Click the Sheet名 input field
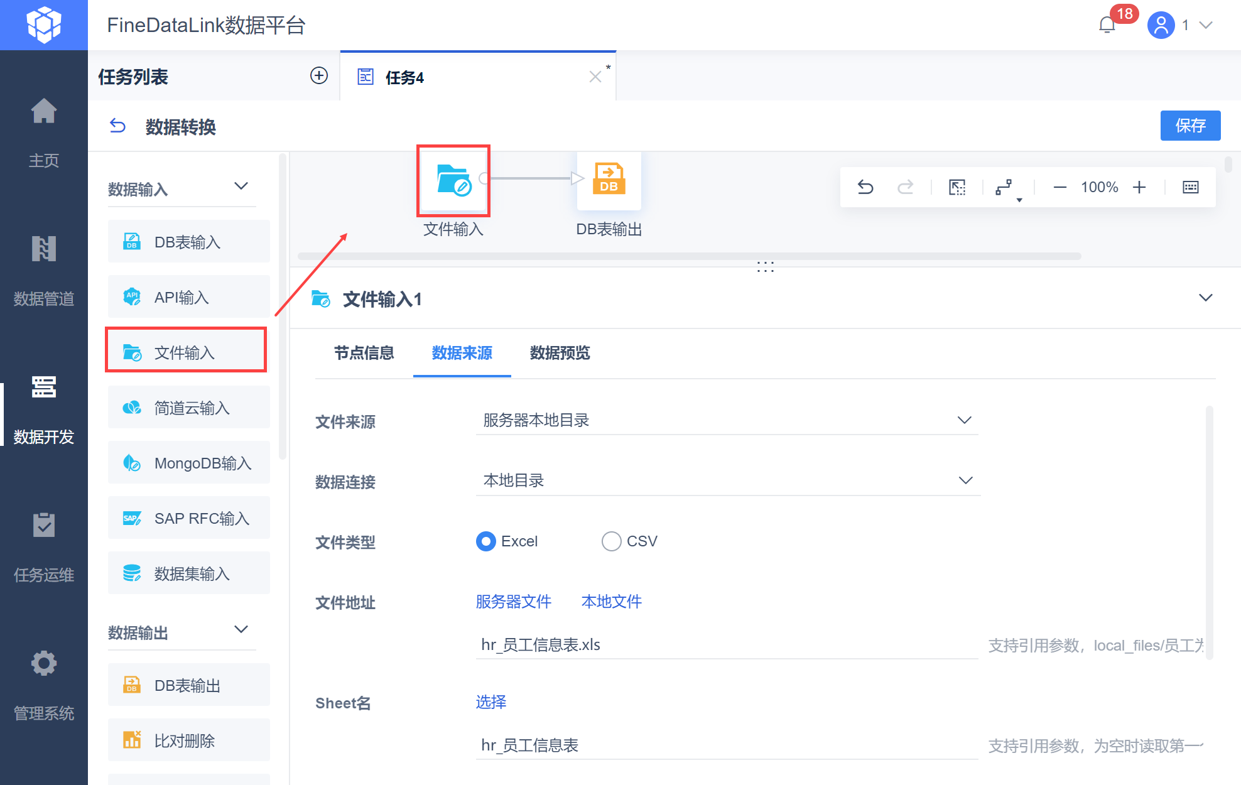This screenshot has width=1241, height=785. (x=726, y=745)
